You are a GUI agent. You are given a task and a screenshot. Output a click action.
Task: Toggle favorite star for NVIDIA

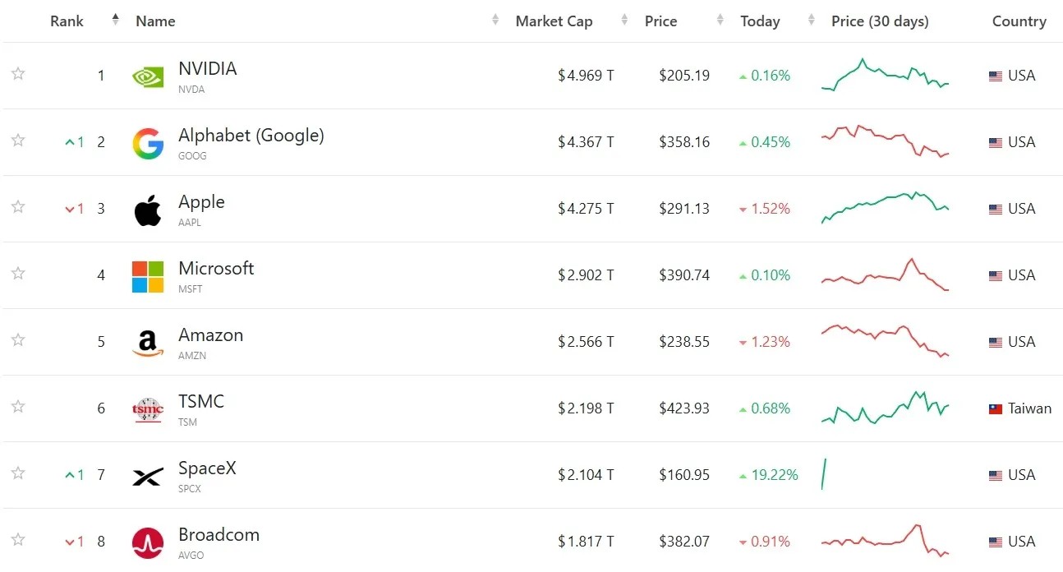pyautogui.click(x=18, y=74)
